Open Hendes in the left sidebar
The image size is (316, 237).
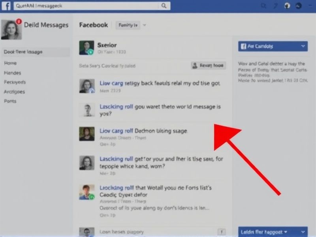tap(13, 73)
